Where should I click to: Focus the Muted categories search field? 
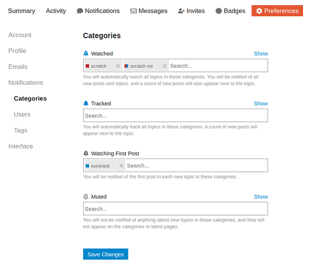click(176, 209)
